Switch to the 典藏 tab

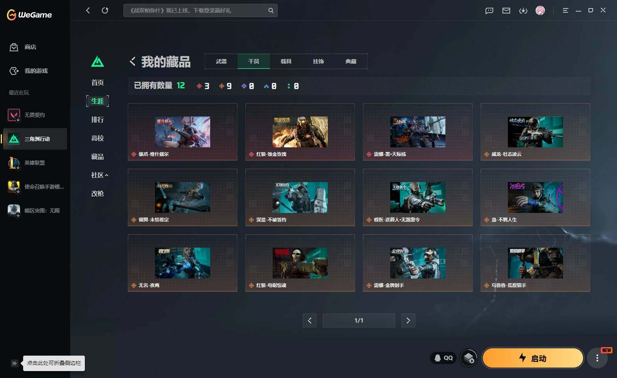tap(351, 61)
